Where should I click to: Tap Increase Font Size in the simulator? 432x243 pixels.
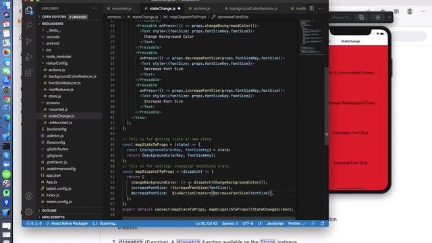pos(350,163)
